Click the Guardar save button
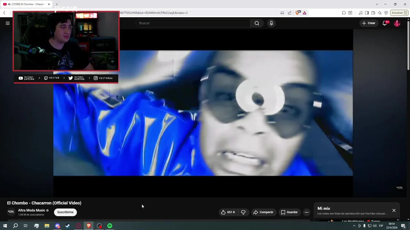 (289, 212)
